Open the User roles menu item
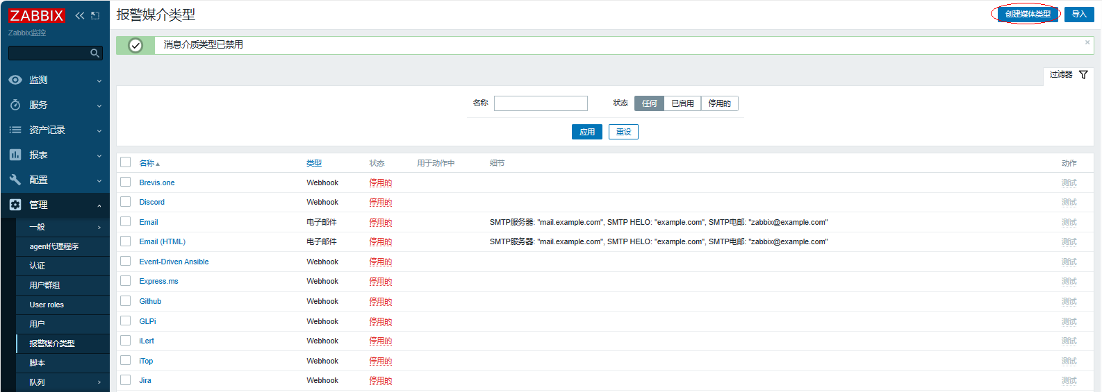This screenshot has height=392, width=1102. pyautogui.click(x=47, y=305)
